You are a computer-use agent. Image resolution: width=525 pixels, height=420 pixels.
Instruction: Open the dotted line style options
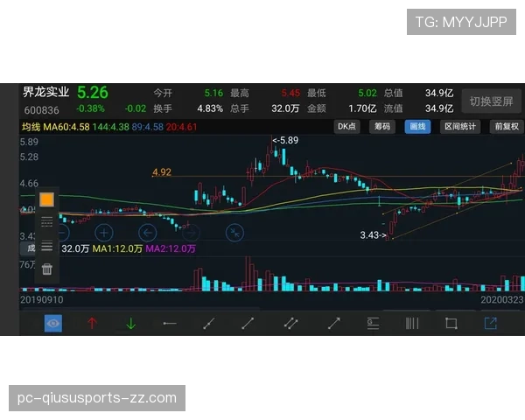click(x=47, y=223)
